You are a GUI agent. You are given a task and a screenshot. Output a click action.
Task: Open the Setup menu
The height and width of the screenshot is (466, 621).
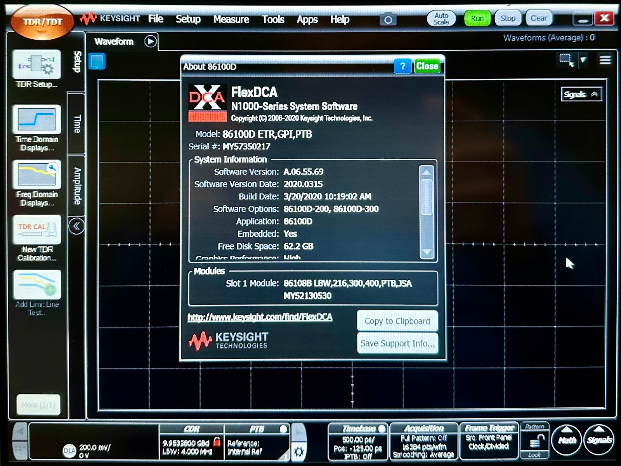188,19
